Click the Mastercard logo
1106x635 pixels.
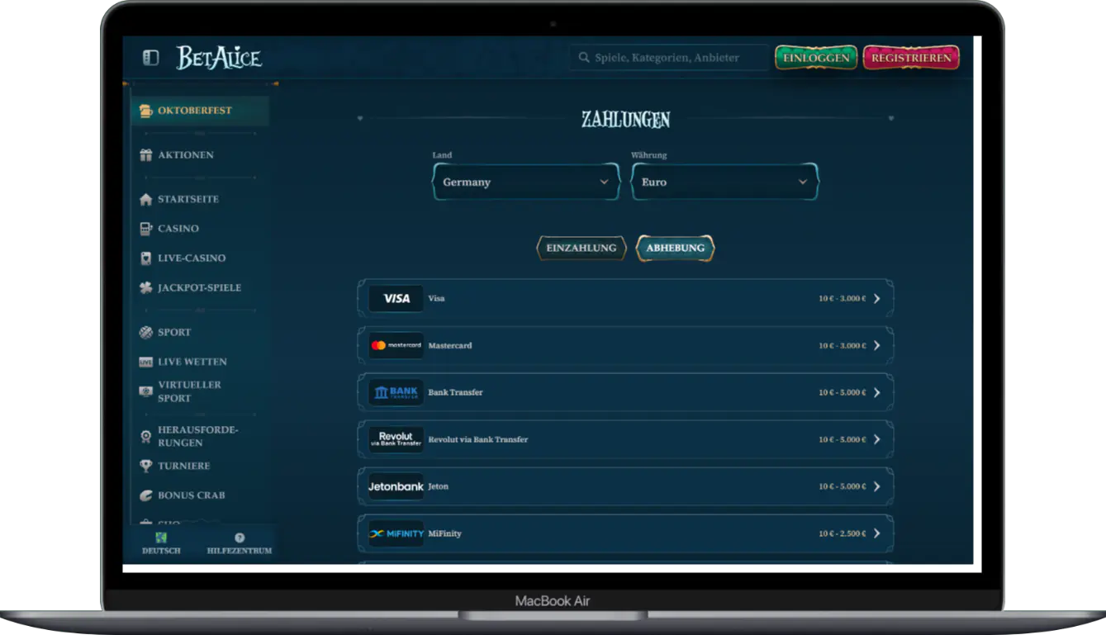[x=396, y=345]
